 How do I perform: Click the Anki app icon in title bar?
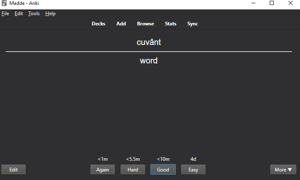click(x=4, y=4)
